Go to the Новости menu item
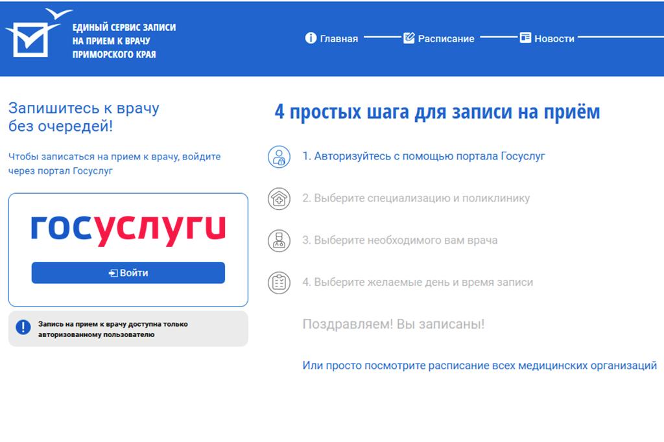This screenshot has height=442, width=664. [x=554, y=39]
